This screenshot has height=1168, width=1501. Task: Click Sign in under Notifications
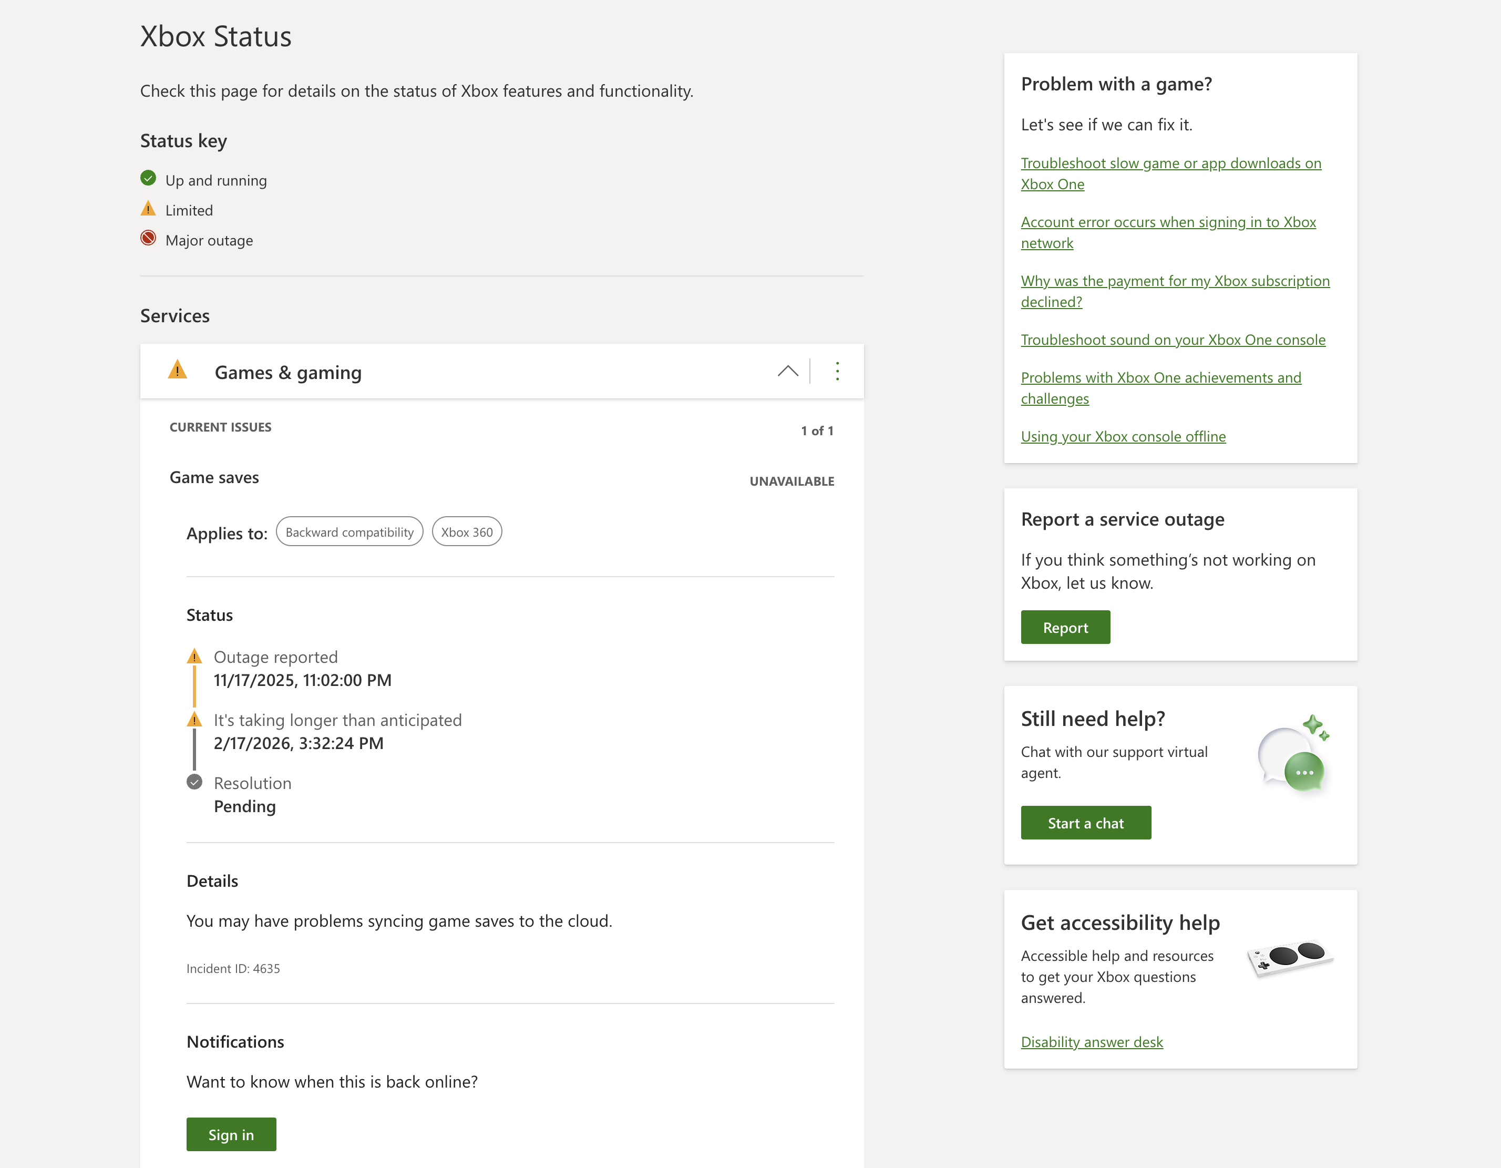(x=231, y=1134)
